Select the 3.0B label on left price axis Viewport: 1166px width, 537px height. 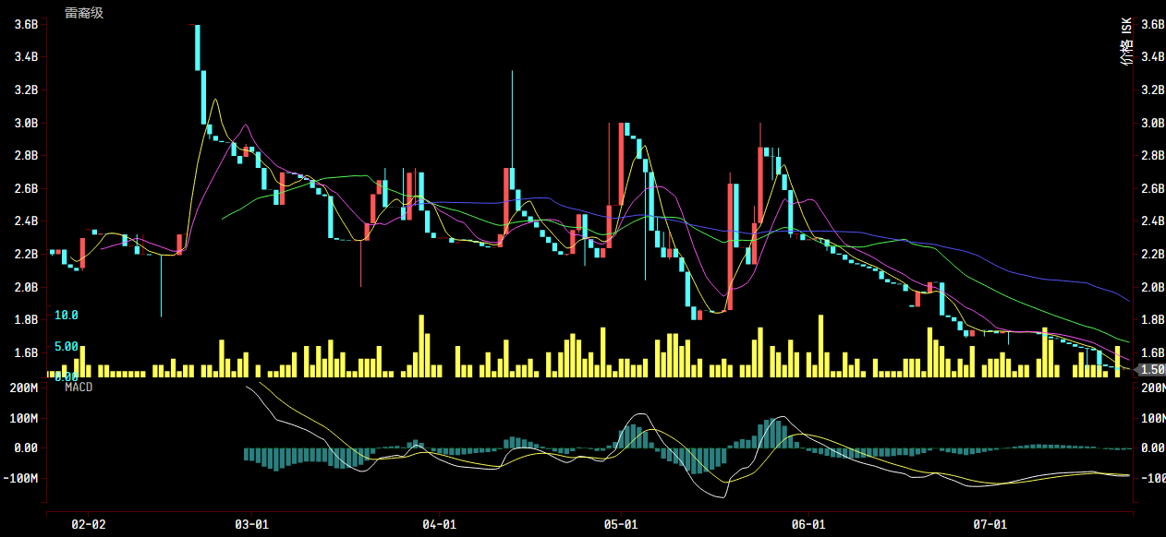pyautogui.click(x=26, y=123)
